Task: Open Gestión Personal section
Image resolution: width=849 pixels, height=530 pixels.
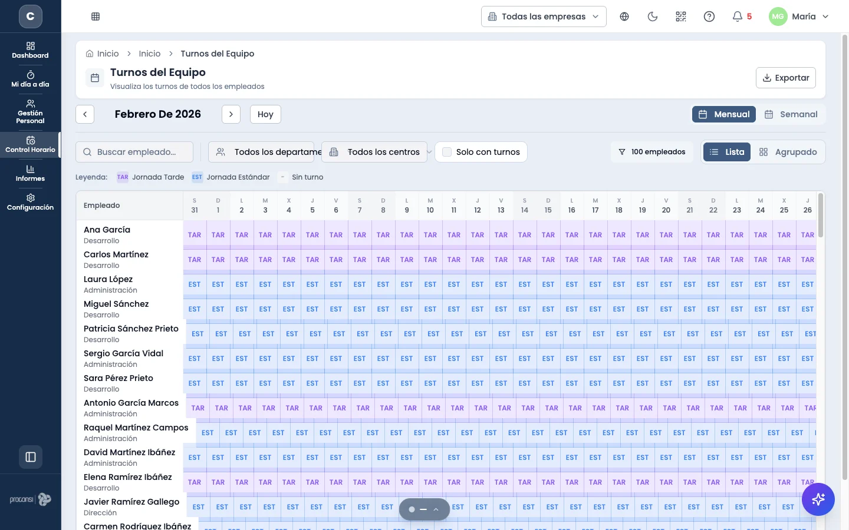Action: [x=31, y=112]
